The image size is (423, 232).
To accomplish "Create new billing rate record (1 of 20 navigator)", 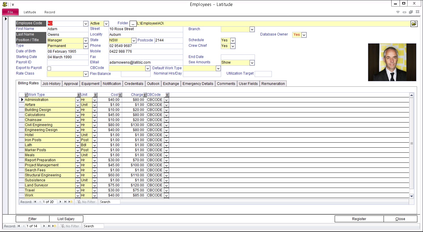I will [x=70, y=202].
